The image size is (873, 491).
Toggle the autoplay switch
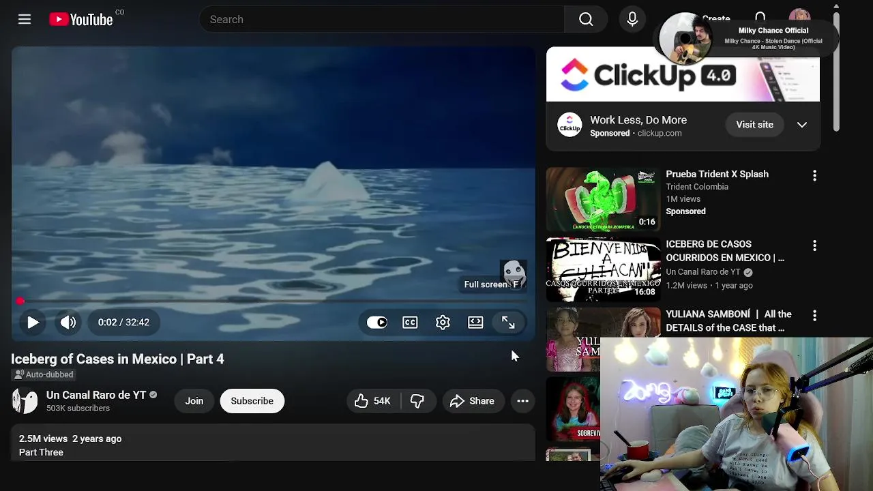[x=377, y=323]
